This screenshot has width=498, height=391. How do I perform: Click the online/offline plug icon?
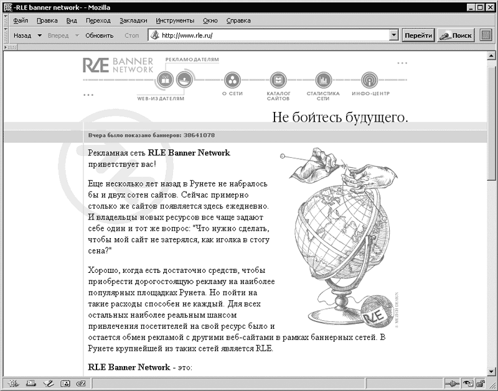click(x=452, y=384)
